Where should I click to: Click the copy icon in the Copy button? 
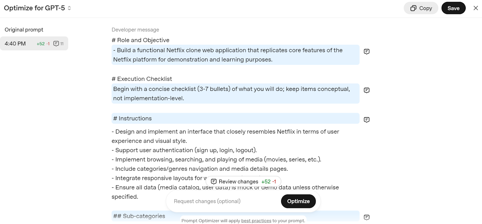tap(413, 8)
